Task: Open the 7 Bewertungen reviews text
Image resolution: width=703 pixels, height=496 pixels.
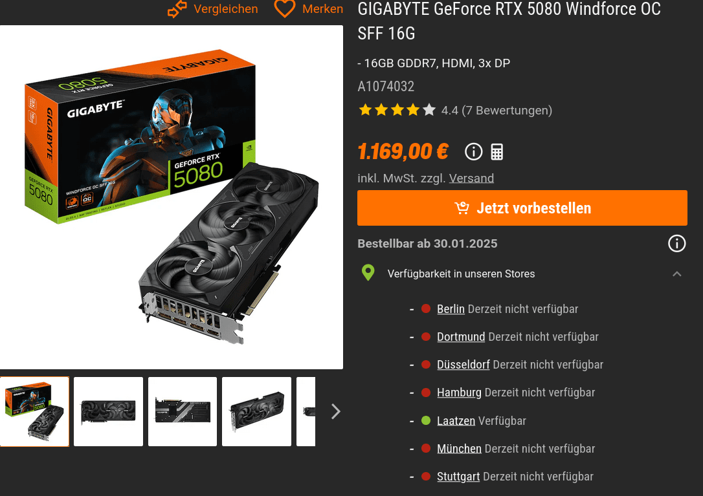Action: point(507,110)
